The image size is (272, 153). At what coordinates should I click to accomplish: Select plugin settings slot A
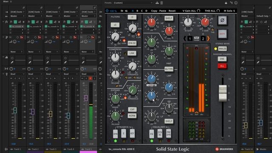[133, 11]
